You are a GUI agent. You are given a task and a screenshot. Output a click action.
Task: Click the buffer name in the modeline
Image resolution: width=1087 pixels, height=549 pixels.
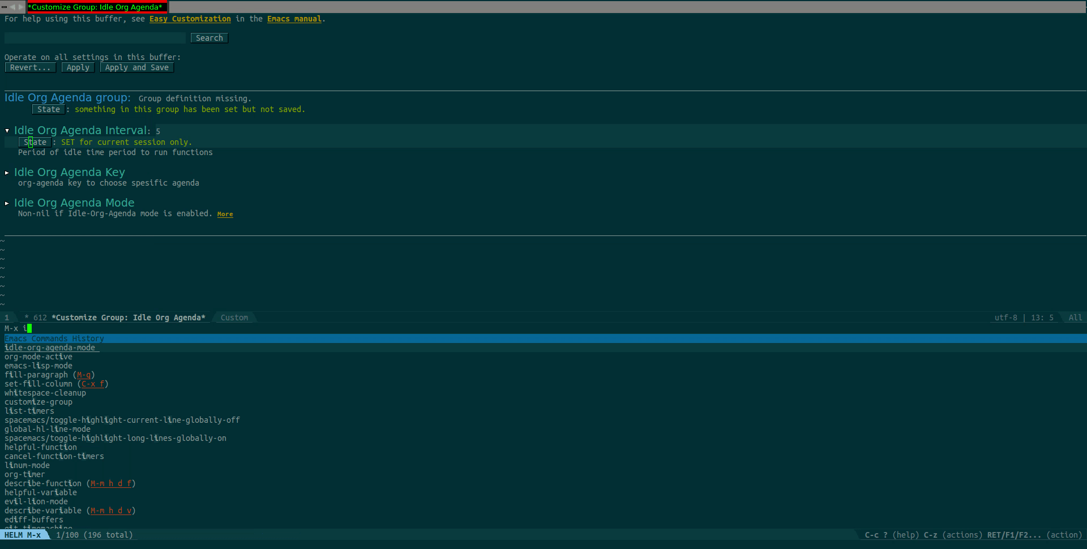click(129, 318)
